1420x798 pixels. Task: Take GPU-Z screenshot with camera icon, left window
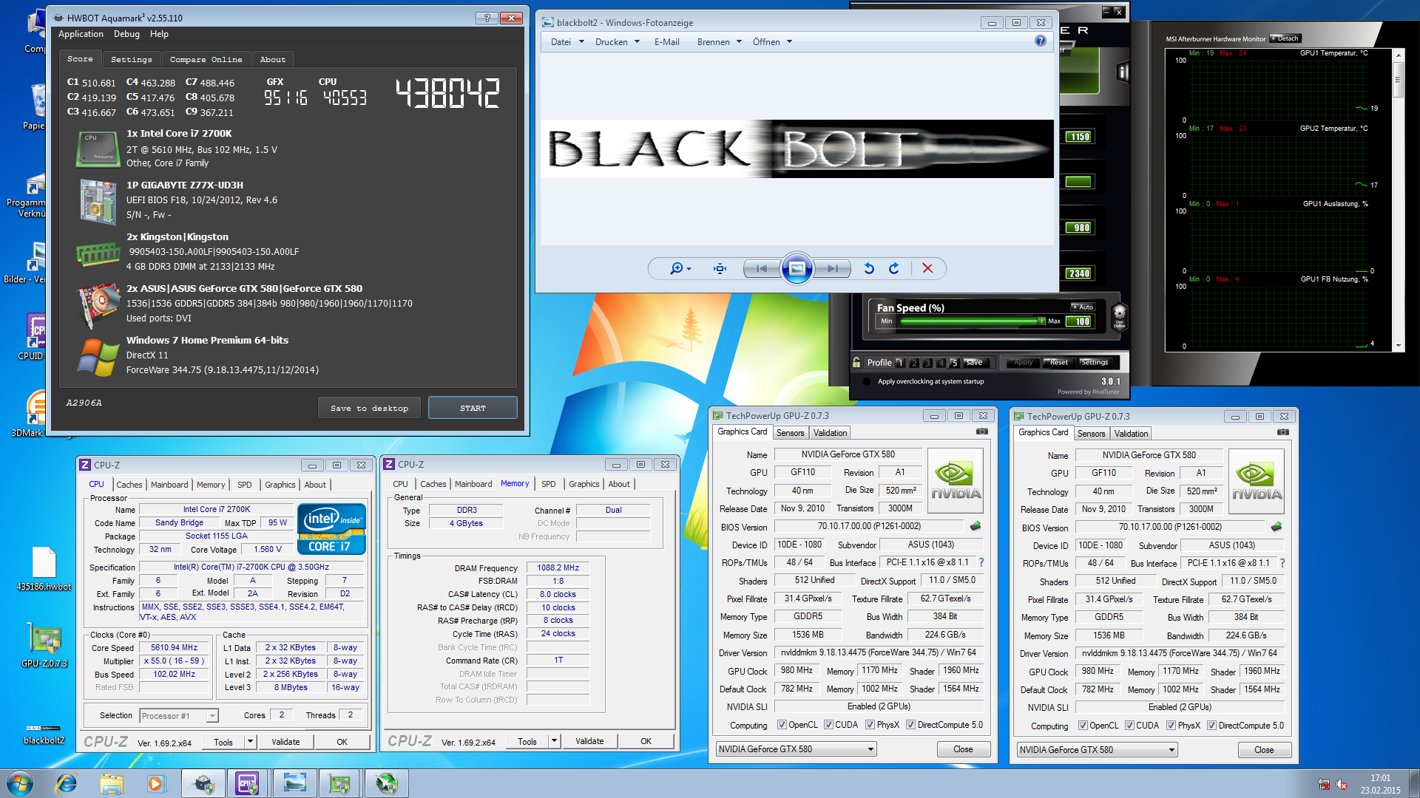(981, 432)
